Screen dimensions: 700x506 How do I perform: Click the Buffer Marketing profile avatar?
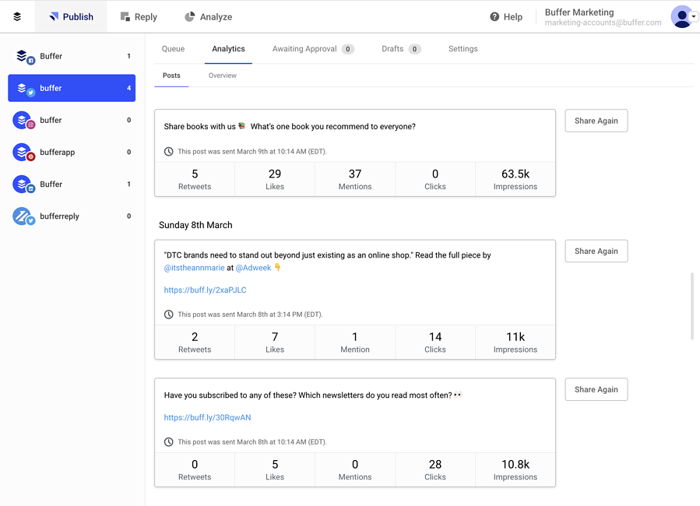tap(677, 16)
